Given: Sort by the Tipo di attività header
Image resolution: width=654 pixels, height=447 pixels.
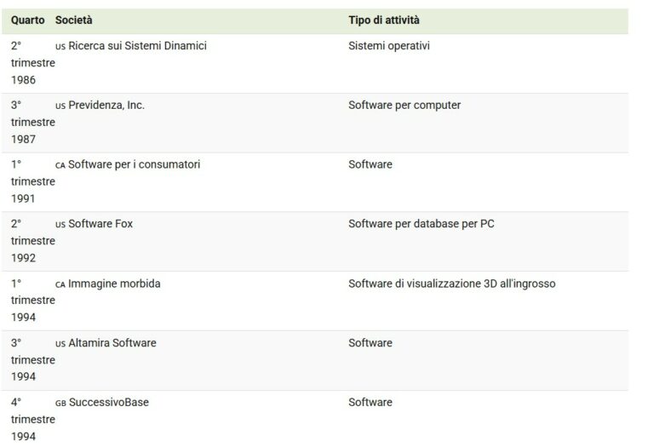Looking at the screenshot, I should [384, 20].
